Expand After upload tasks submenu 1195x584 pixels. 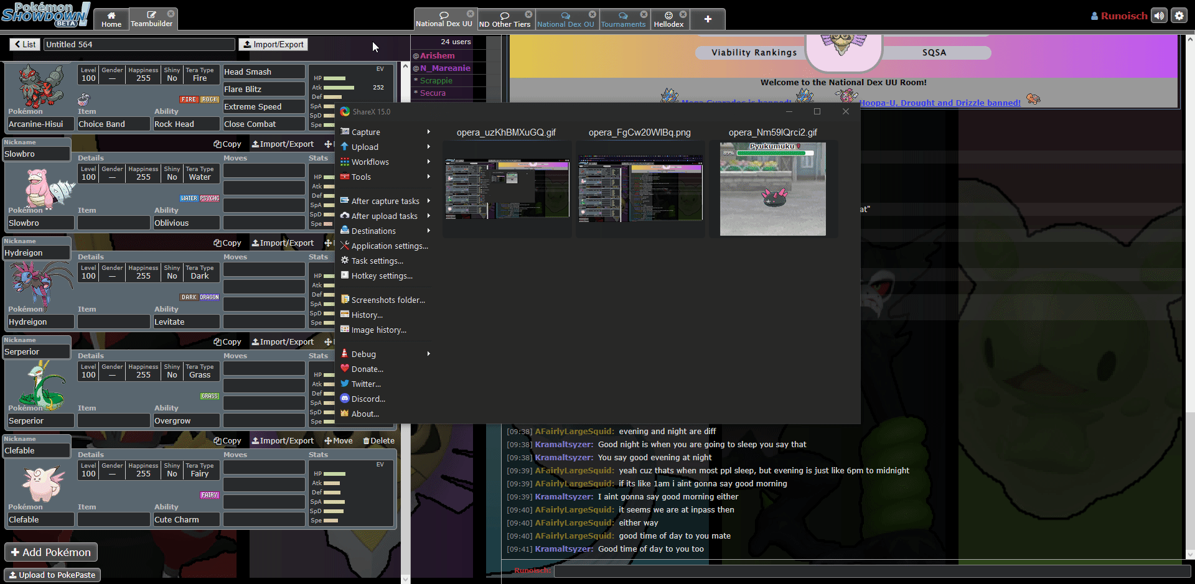pyautogui.click(x=385, y=216)
